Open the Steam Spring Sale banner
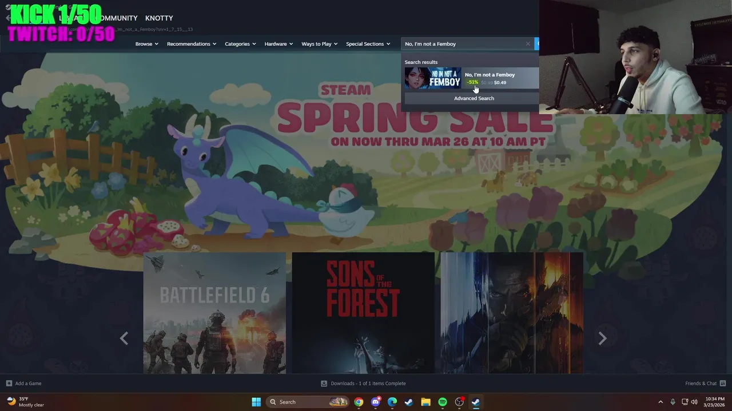 (366, 154)
